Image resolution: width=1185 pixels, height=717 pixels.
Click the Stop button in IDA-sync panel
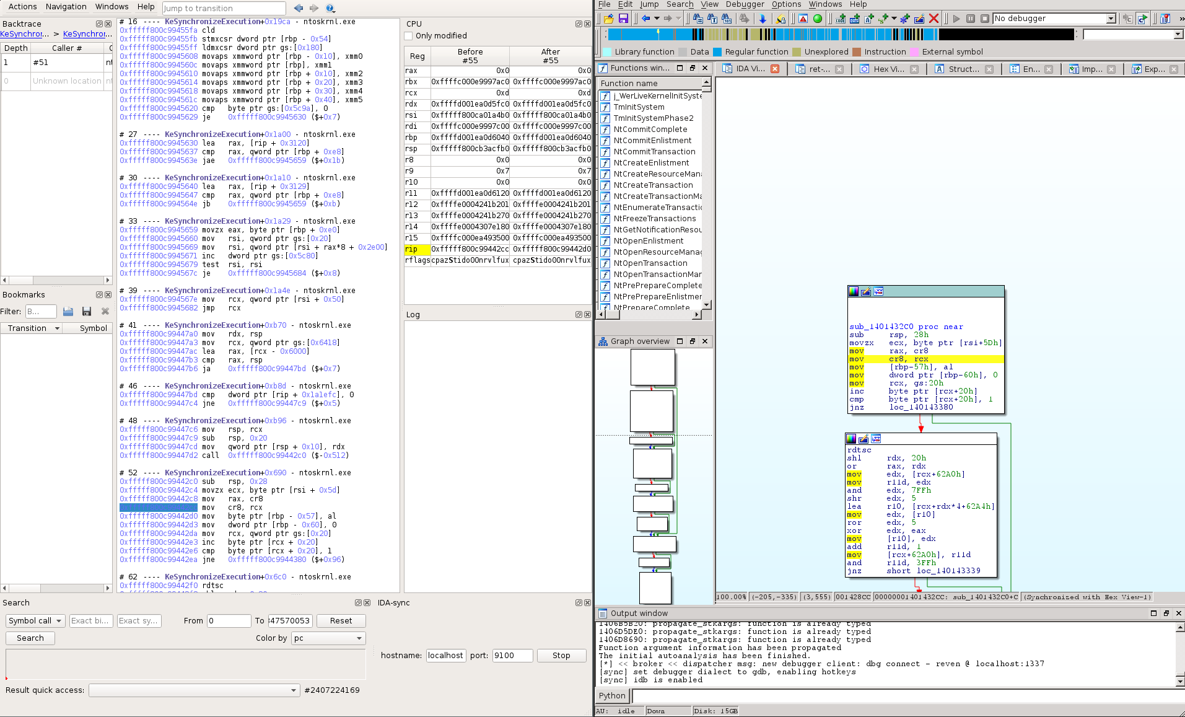[x=561, y=655]
